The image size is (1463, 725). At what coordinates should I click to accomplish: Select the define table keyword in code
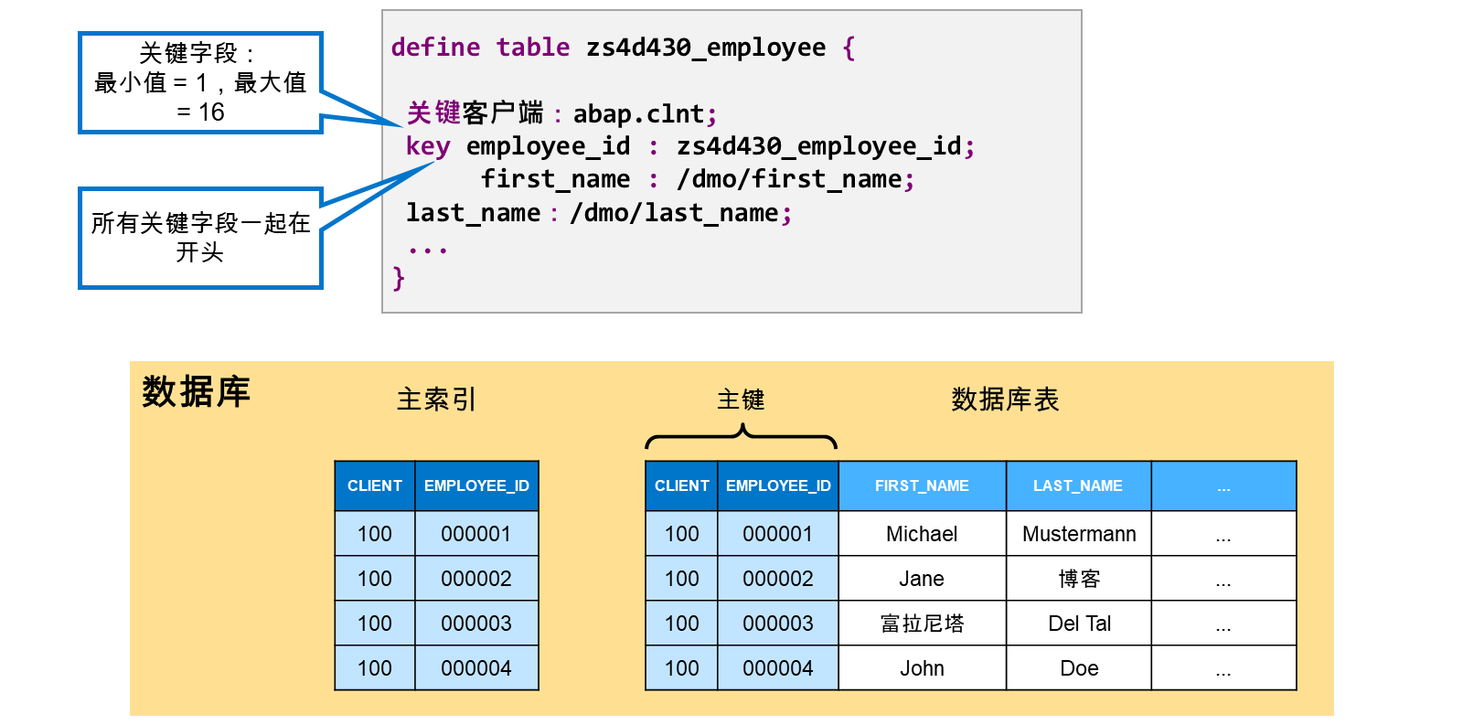pyautogui.click(x=480, y=48)
